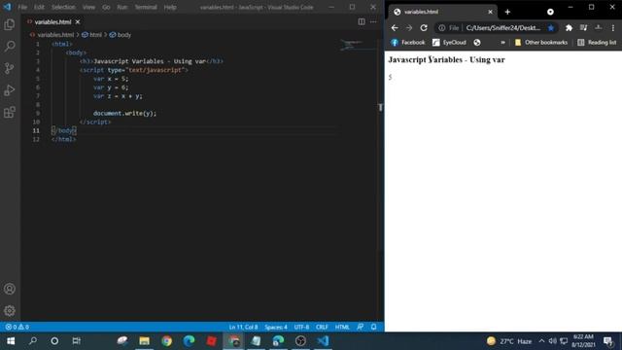
Task: Open the Manage gear menu in VS Code
Action: pyautogui.click(x=10, y=310)
